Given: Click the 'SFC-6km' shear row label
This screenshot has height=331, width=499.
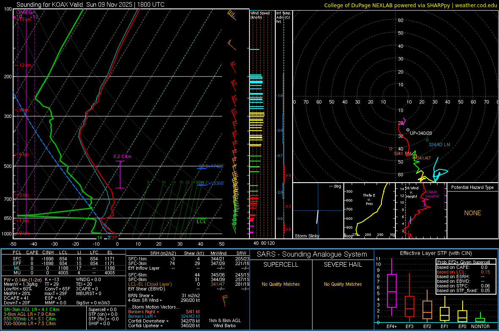Looking at the screenshot, I should (x=137, y=275).
